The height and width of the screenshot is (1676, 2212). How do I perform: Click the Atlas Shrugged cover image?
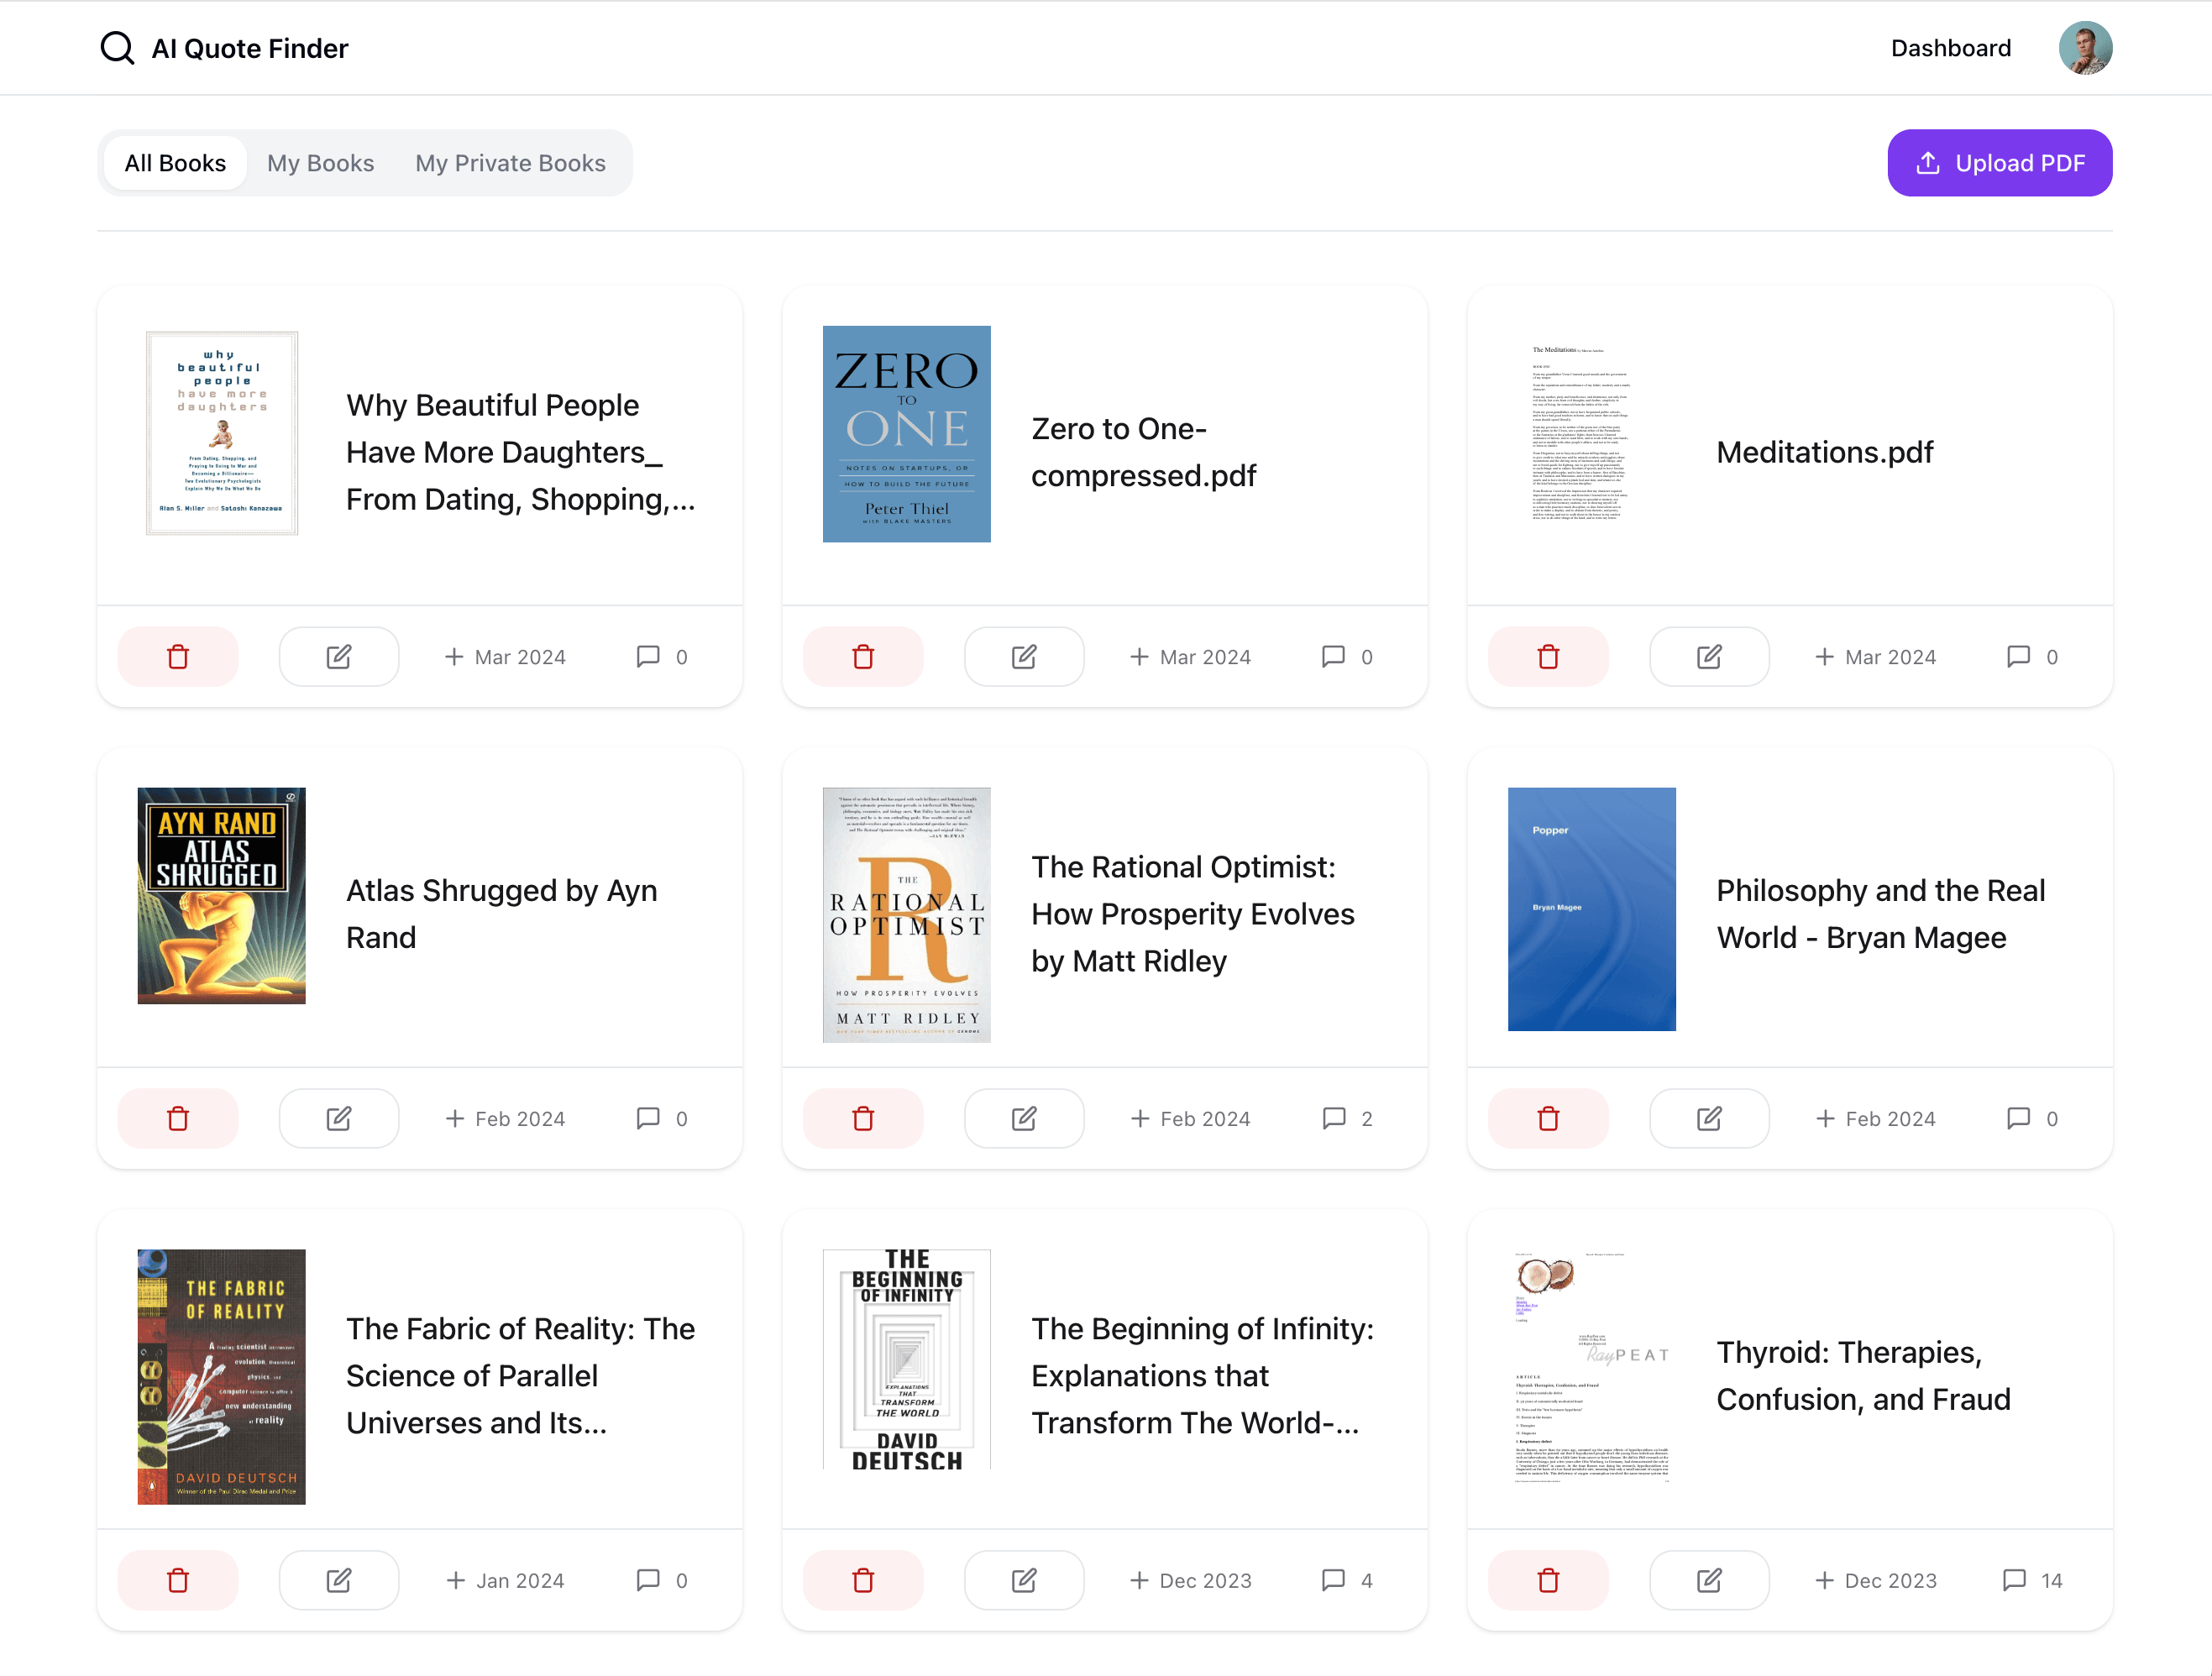[x=221, y=895]
